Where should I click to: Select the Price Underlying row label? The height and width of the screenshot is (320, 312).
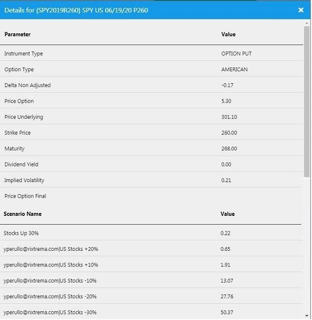coord(24,117)
